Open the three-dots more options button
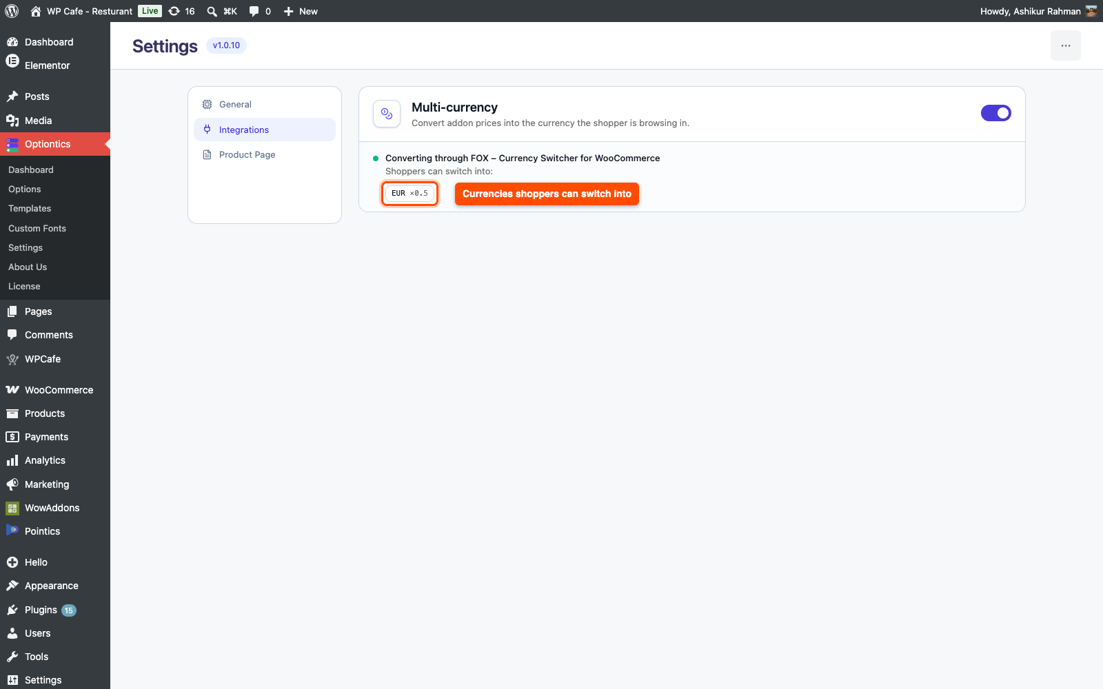Image resolution: width=1103 pixels, height=689 pixels. 1066,45
